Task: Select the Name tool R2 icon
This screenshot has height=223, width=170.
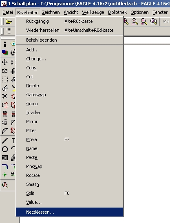Action: 5,114
